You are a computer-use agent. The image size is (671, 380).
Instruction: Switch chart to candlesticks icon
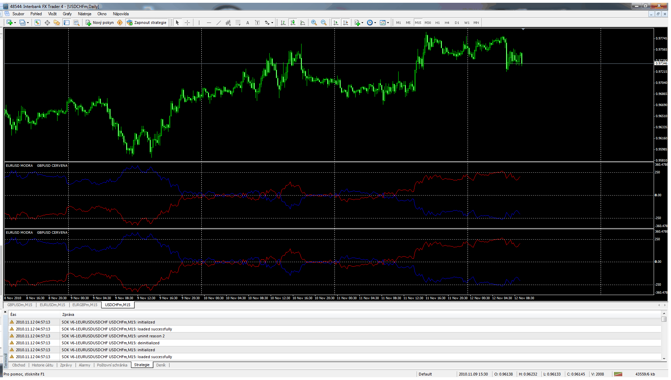tap(293, 23)
